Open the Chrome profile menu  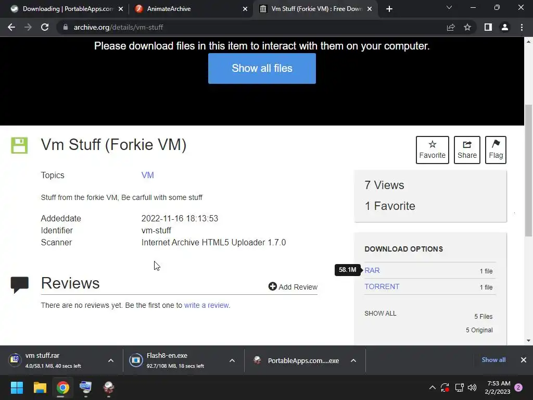[505, 27]
